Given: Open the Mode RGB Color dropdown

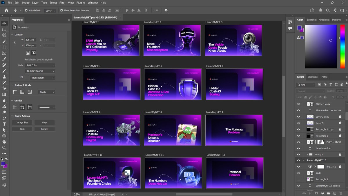Looking at the screenshot, I should (40, 66).
